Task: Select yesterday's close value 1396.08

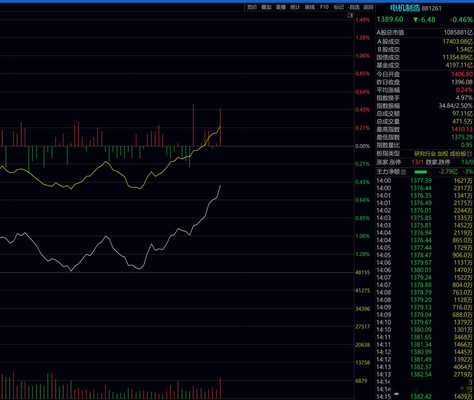Action: pyautogui.click(x=462, y=82)
